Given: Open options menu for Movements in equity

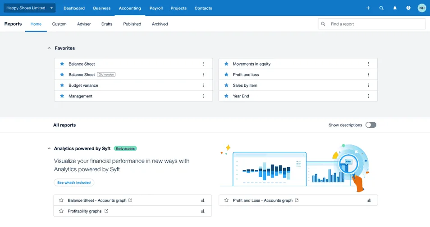Looking at the screenshot, I should coord(369,64).
